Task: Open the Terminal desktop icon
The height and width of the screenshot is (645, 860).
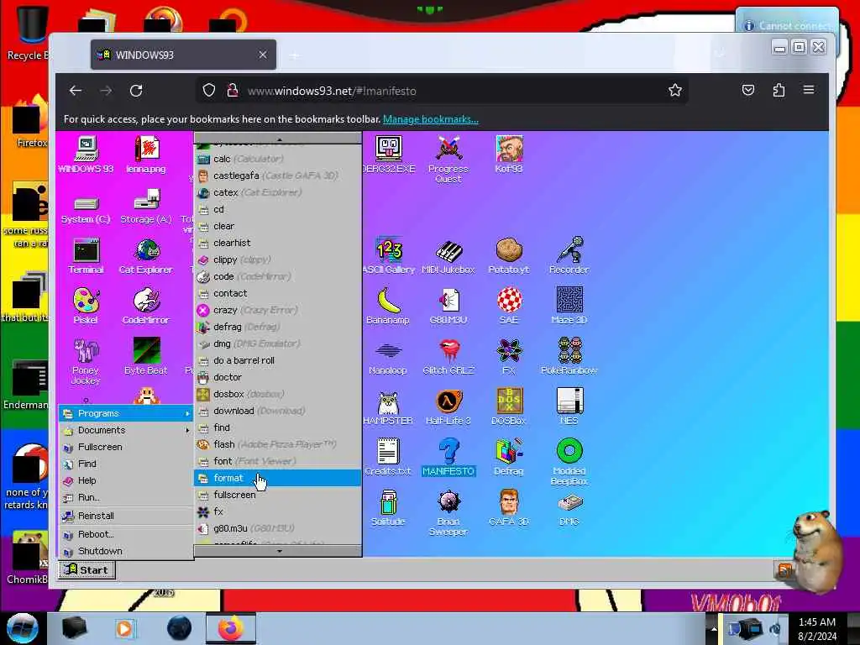Action: pos(87,255)
